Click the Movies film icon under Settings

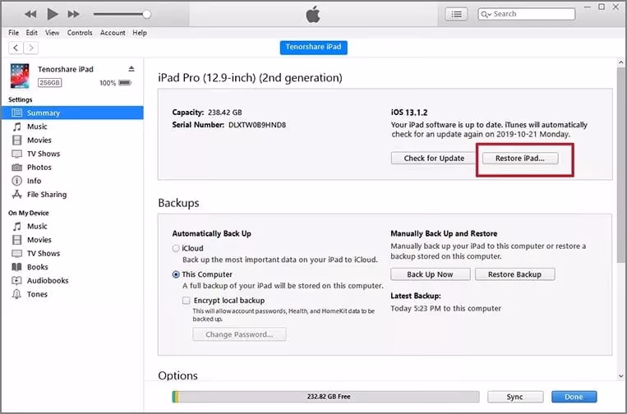(x=16, y=140)
